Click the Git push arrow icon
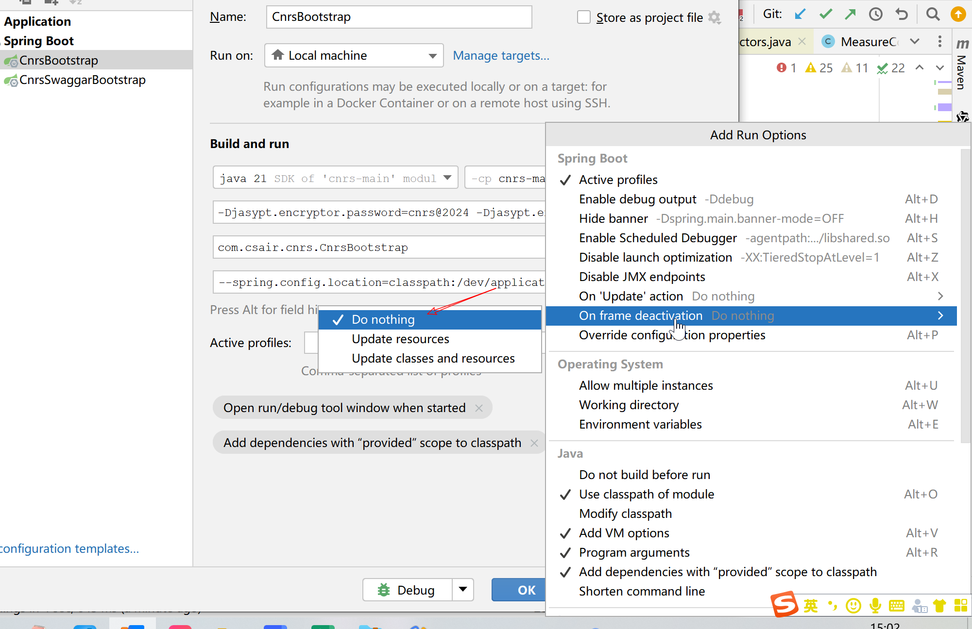This screenshot has width=972, height=629. coord(850,14)
